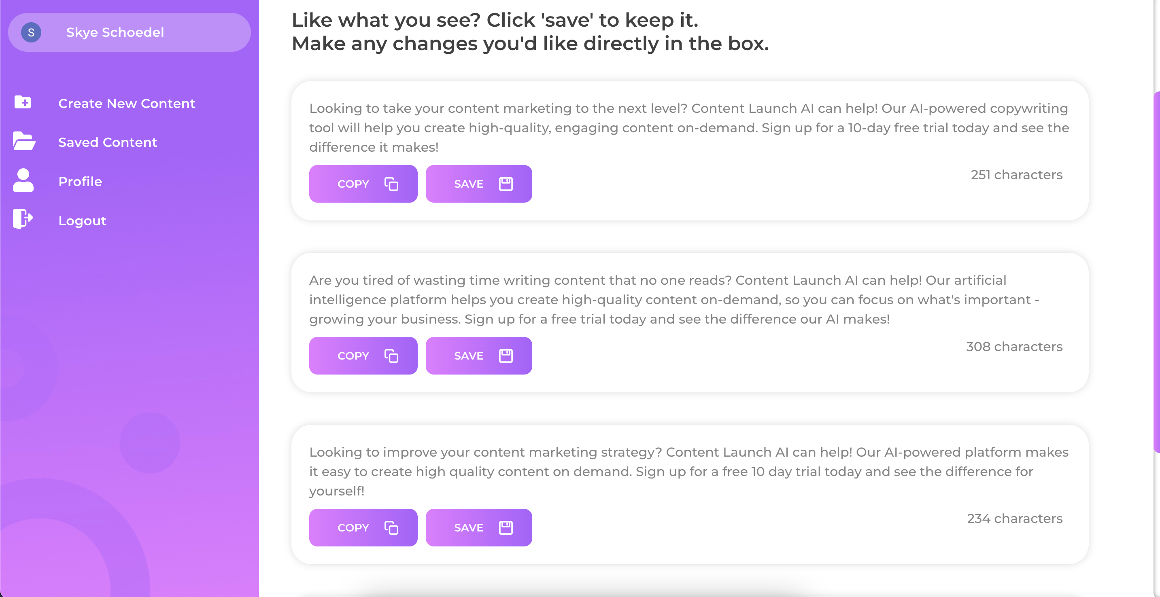
Task: Save the first generated content
Action: tap(479, 184)
